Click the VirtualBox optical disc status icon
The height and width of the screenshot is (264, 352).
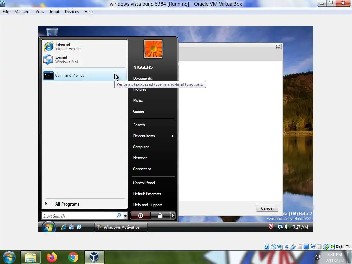(273, 247)
